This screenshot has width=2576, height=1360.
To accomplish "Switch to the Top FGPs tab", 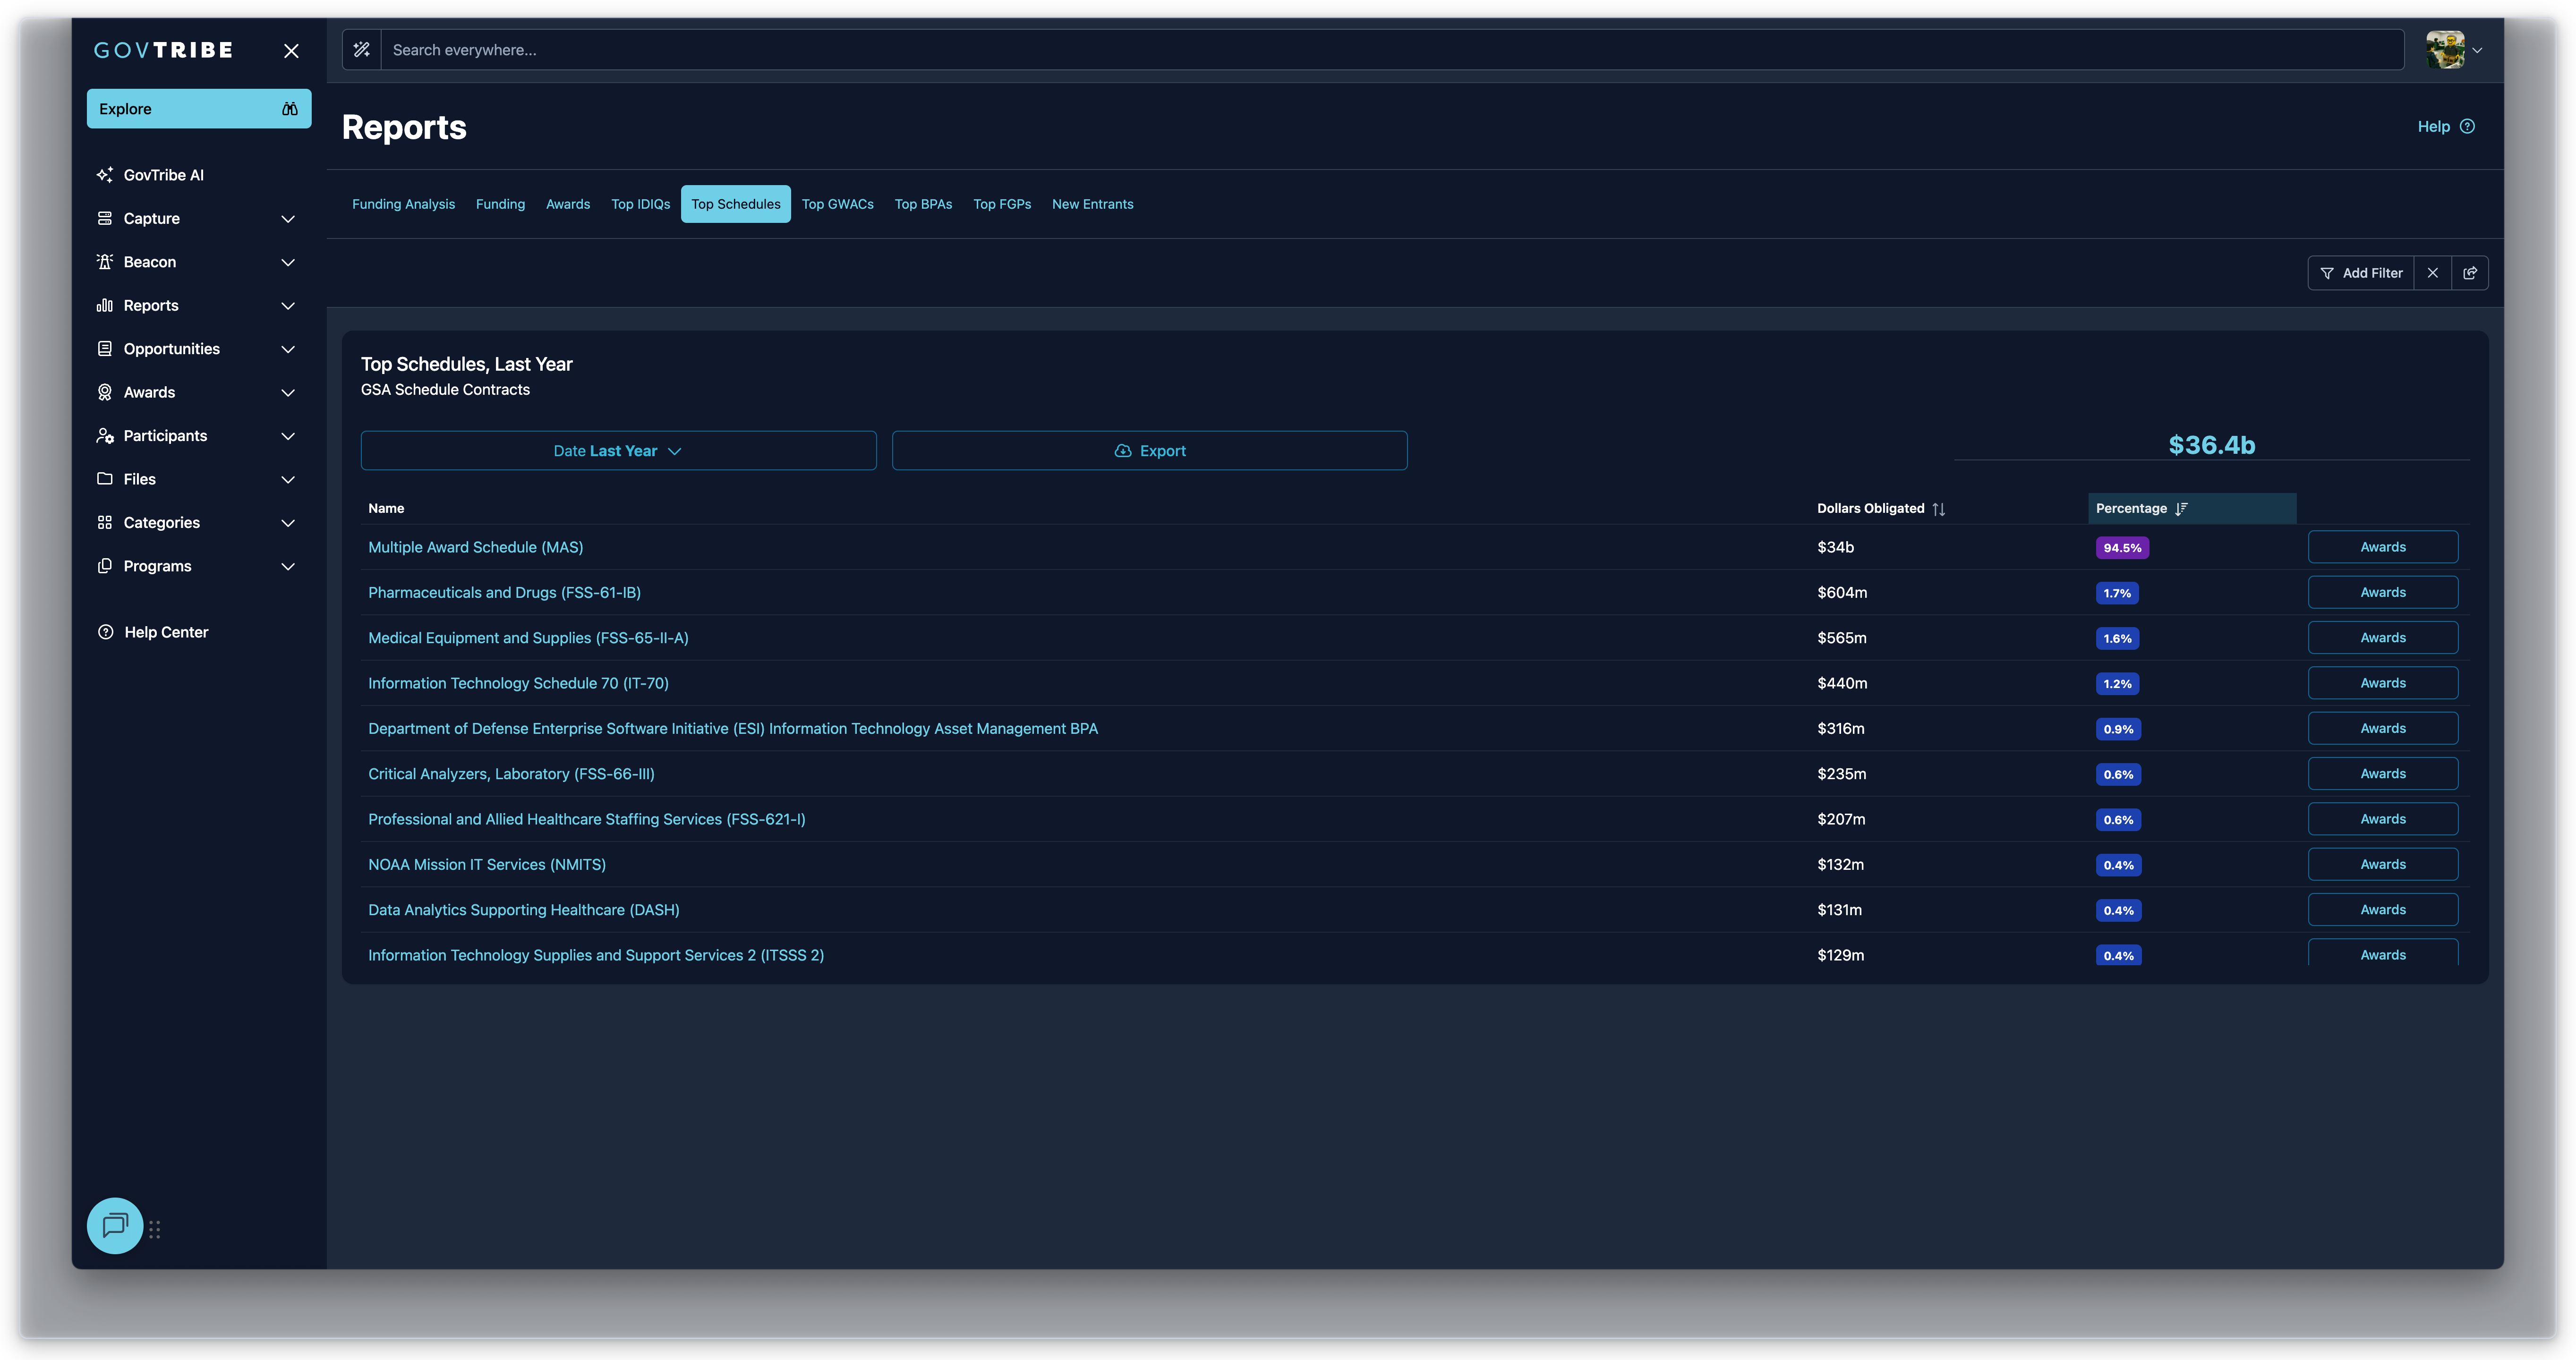I will [1002, 204].
